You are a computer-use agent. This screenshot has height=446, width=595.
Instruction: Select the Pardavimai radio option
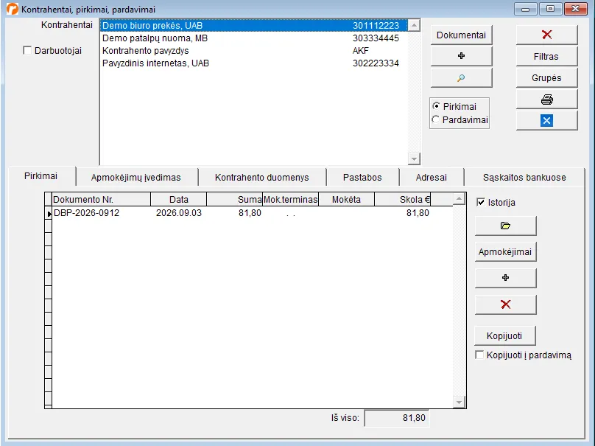(436, 119)
